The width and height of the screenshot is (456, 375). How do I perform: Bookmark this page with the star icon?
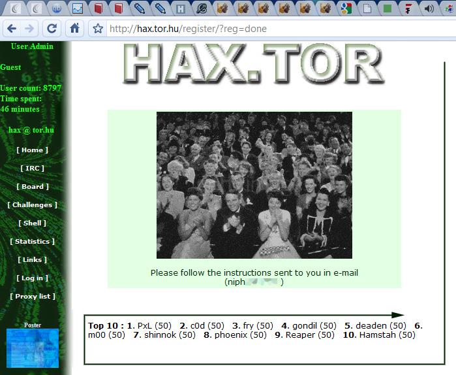point(98,29)
